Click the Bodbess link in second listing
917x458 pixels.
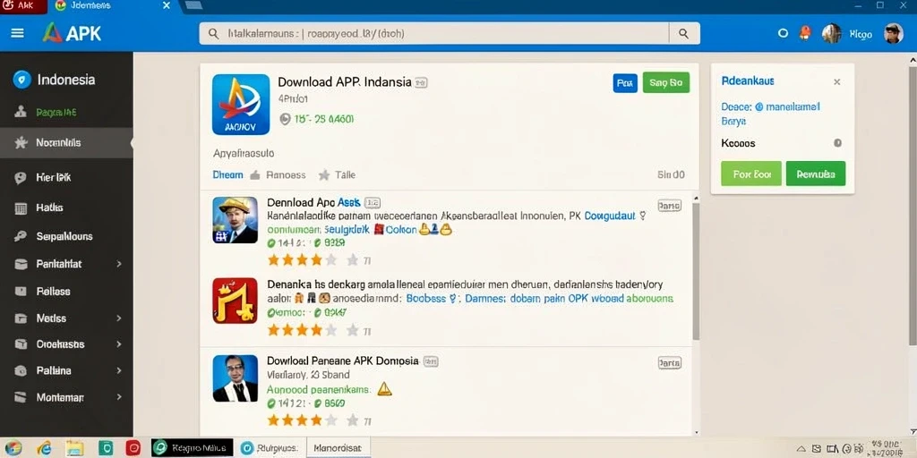click(x=425, y=299)
